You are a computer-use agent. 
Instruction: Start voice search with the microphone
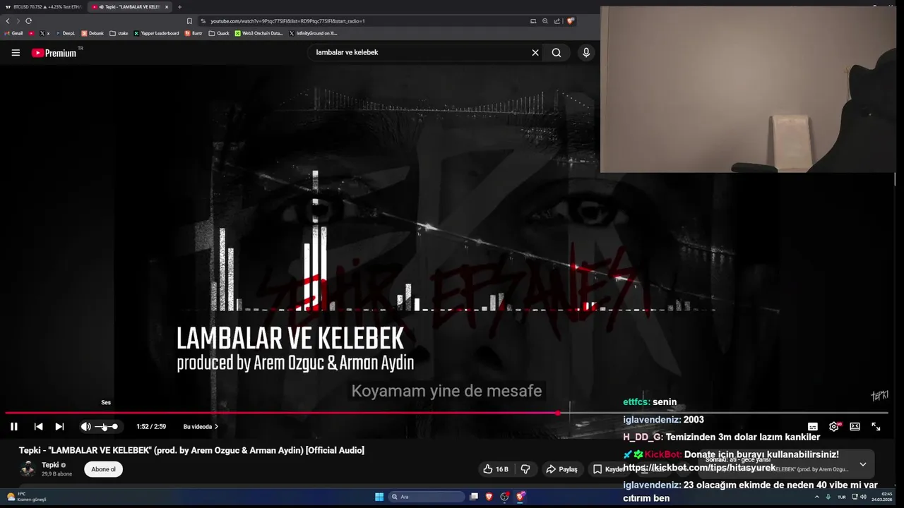click(x=585, y=52)
